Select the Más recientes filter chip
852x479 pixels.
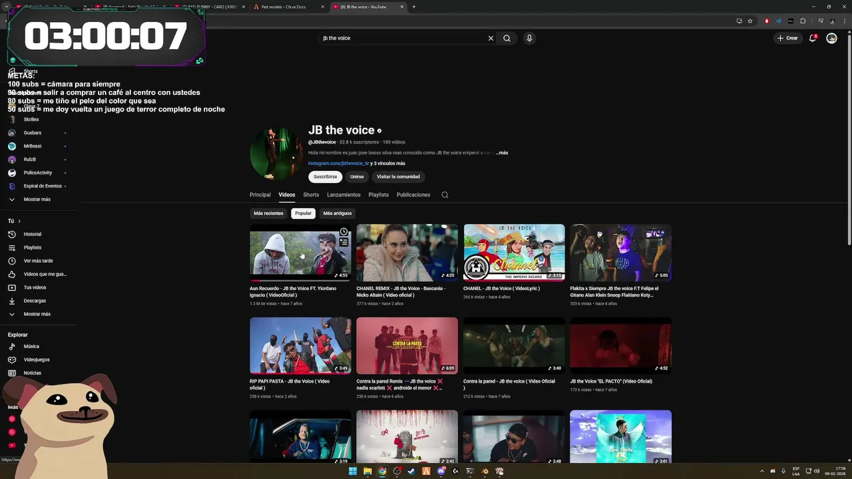268,214
